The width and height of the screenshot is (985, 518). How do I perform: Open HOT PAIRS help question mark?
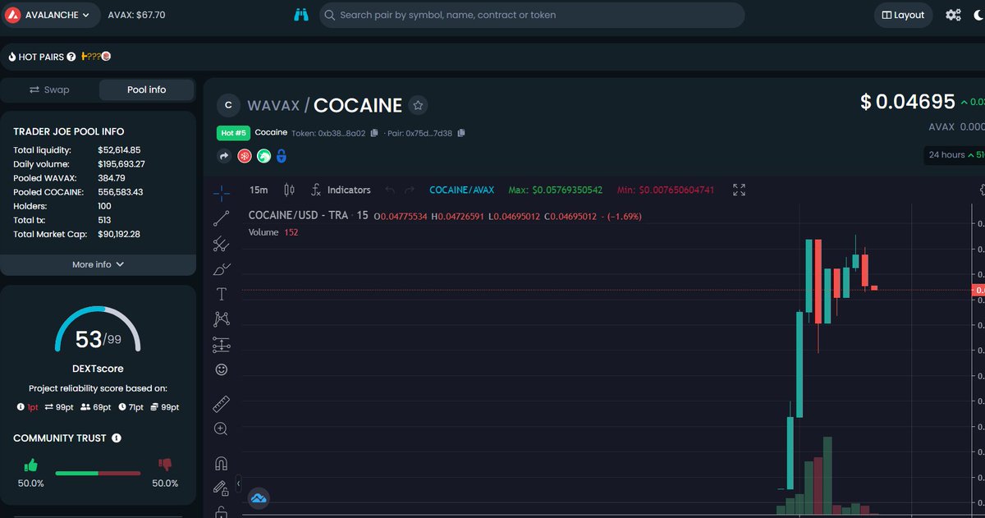(71, 57)
